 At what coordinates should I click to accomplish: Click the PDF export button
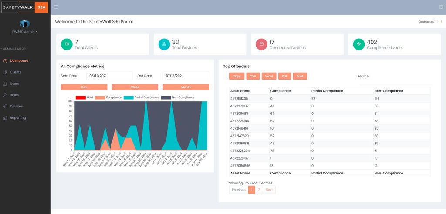click(284, 76)
